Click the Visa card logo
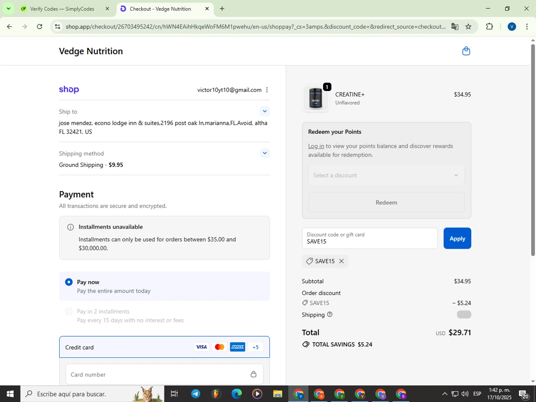Screen dimensions: 536x402 coord(202,347)
